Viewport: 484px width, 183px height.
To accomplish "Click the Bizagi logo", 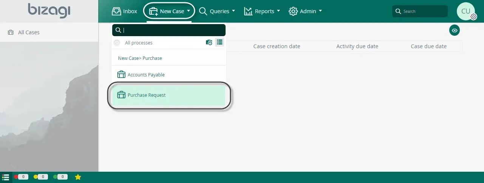I will [x=49, y=11].
